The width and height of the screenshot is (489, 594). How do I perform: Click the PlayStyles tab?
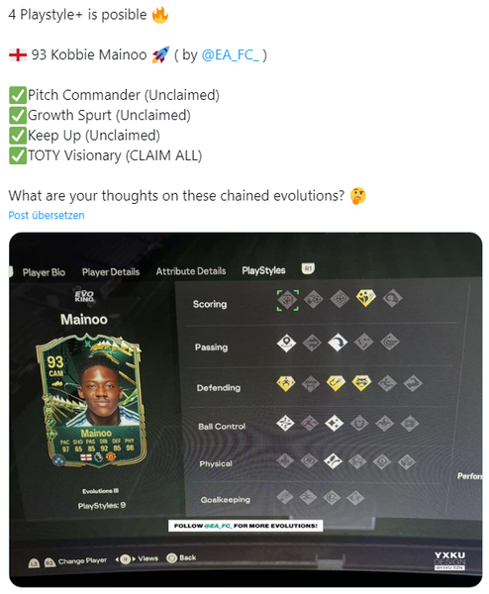pyautogui.click(x=263, y=270)
